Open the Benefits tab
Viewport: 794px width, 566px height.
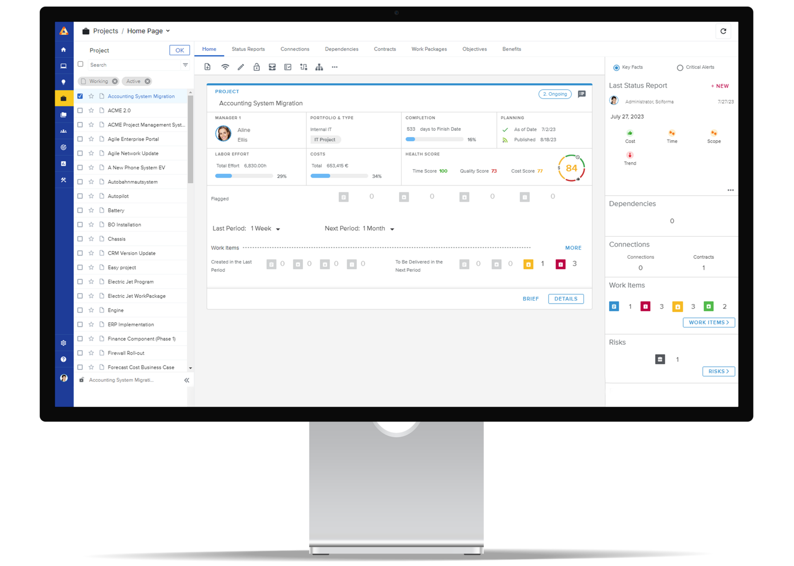[512, 49]
